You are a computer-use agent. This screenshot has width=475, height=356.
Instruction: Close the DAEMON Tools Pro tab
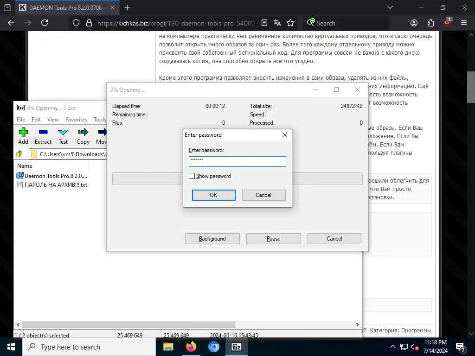tap(112, 8)
